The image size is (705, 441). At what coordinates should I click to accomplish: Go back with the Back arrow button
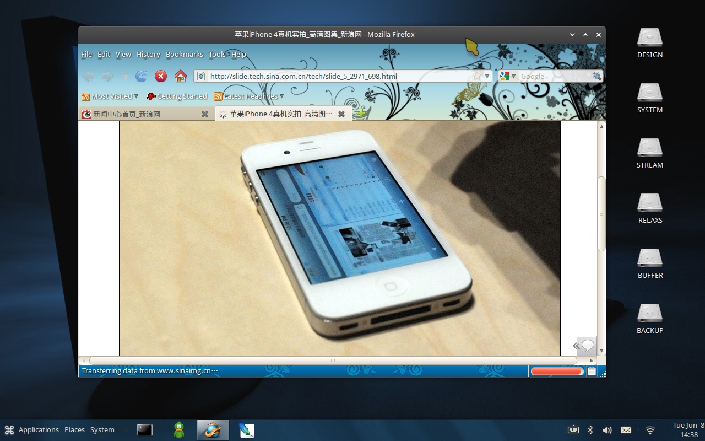pyautogui.click(x=88, y=76)
